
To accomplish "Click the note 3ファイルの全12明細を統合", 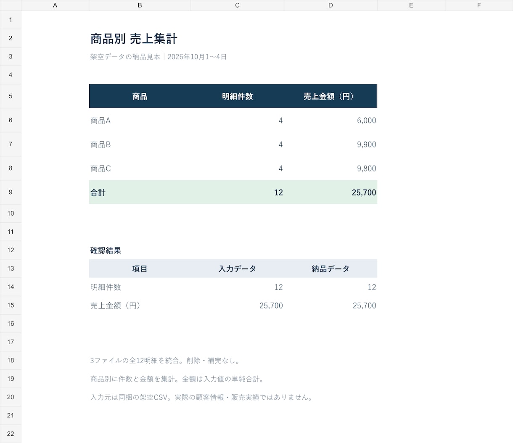I will (135, 361).
